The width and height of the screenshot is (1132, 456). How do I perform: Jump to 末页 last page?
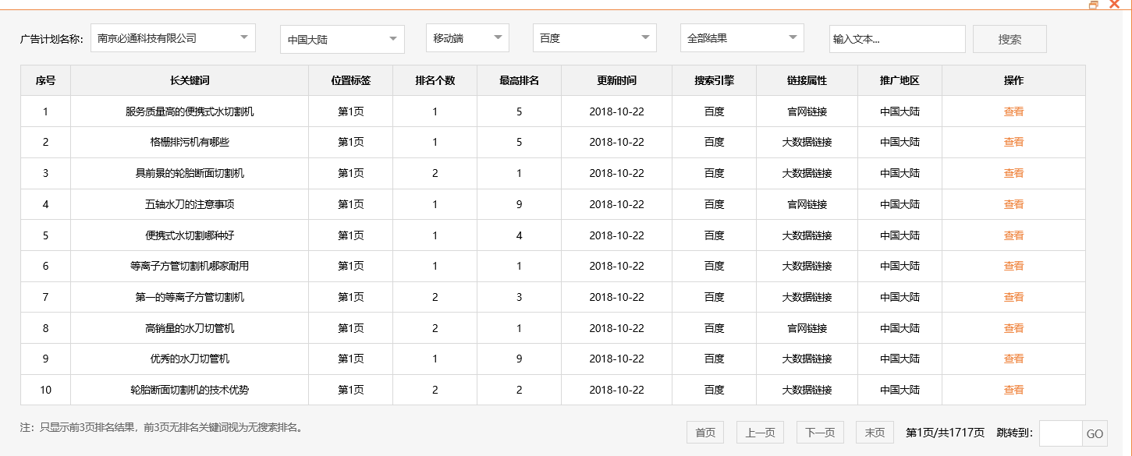875,432
